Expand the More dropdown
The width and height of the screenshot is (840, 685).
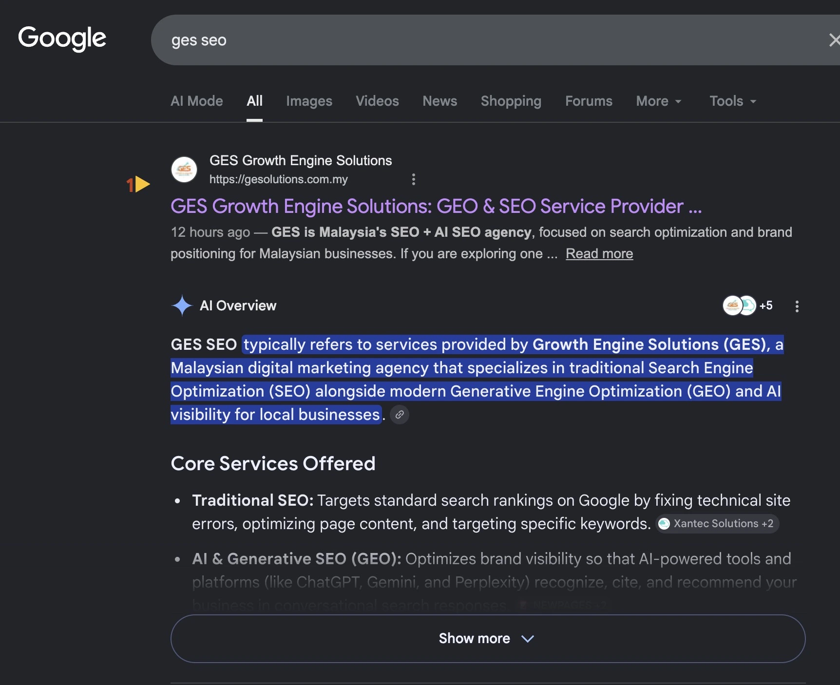[x=658, y=101]
